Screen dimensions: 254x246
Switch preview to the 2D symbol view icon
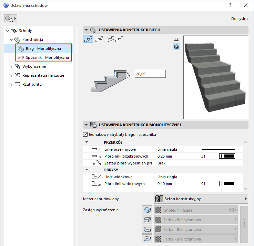(x=176, y=40)
